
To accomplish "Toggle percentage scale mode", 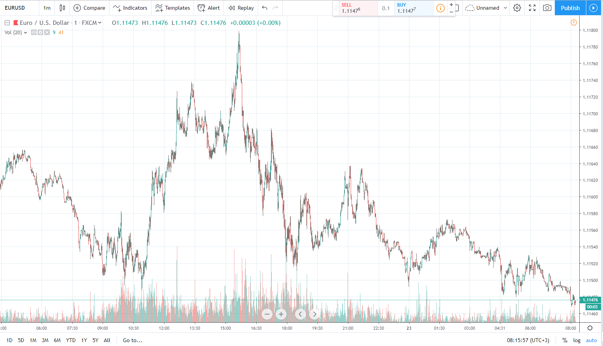I will (565, 340).
